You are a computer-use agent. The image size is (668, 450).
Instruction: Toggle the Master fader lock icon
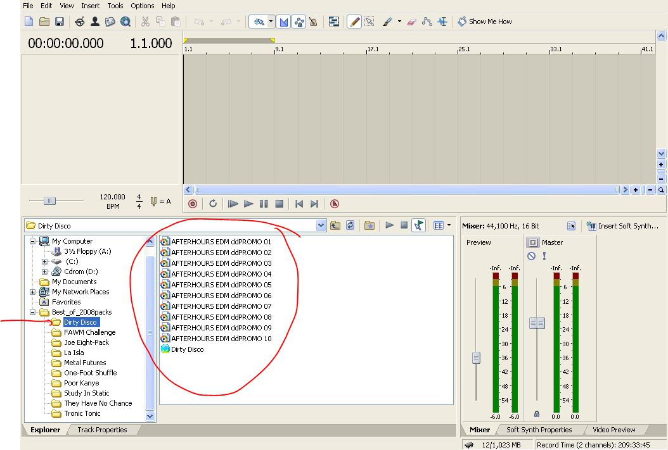coord(537,414)
